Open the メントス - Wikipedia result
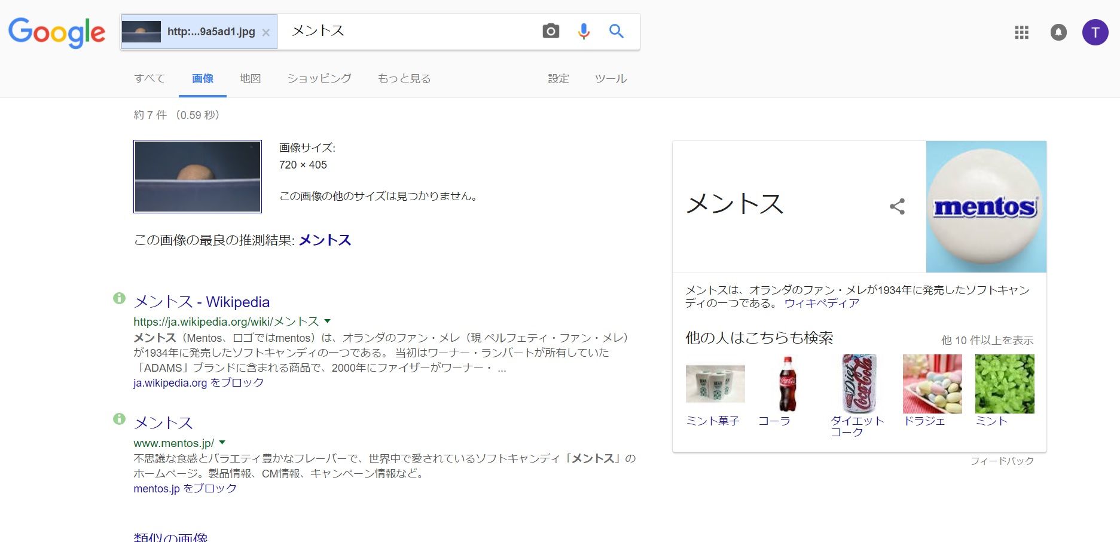 (x=202, y=302)
